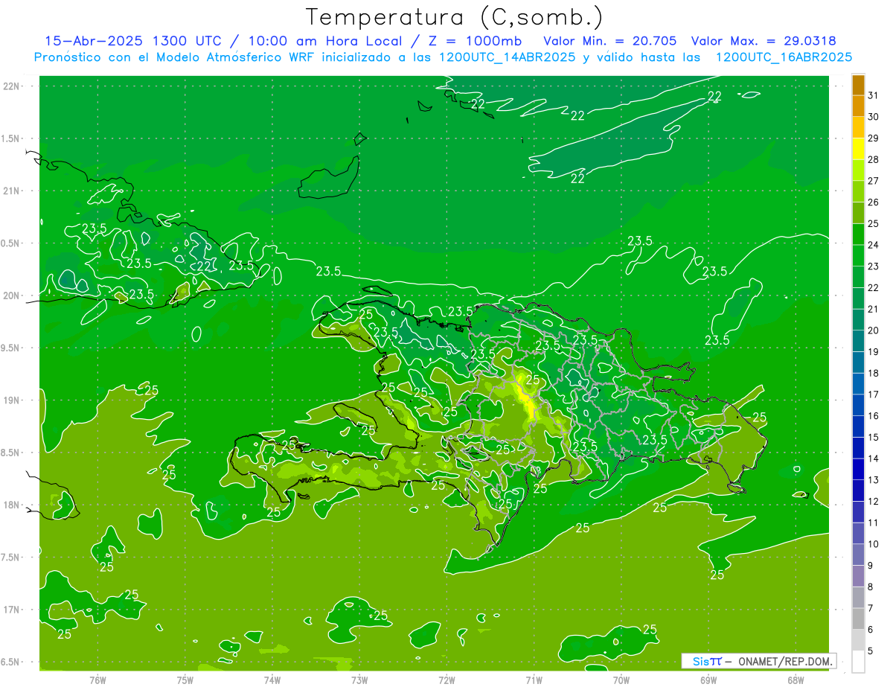Click the '18' label on the color scale
This screenshot has height=690, width=893.
874,373
